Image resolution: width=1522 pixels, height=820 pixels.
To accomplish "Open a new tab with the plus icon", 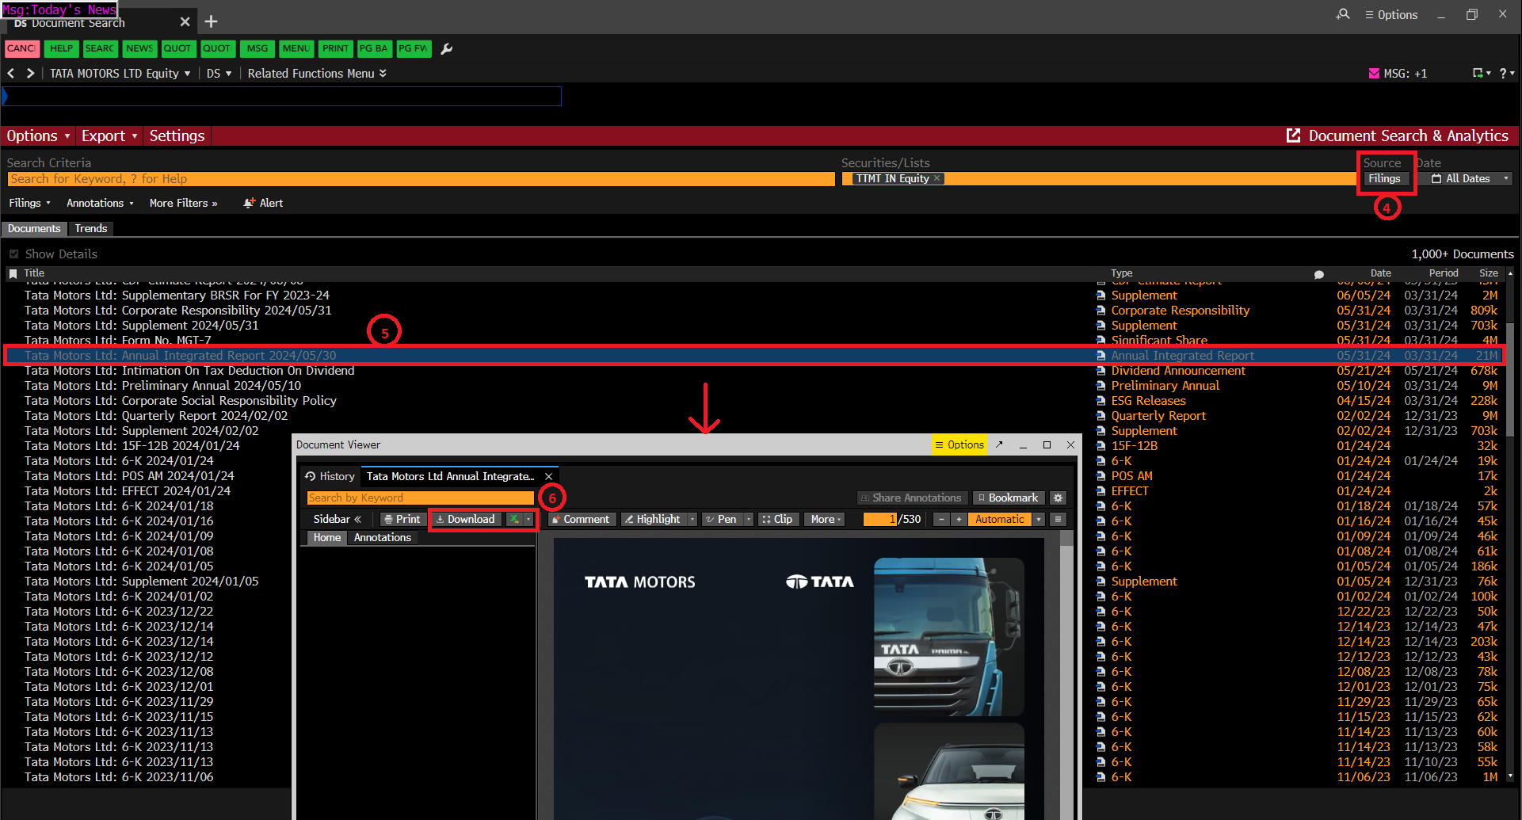I will [212, 21].
